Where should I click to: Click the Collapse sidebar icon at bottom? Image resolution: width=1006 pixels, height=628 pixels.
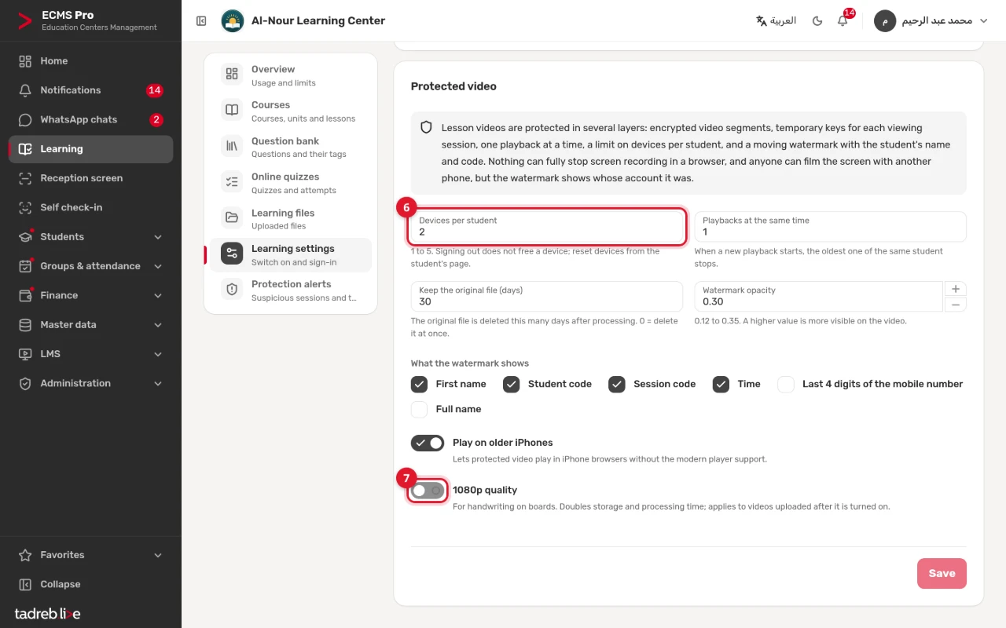point(25,584)
